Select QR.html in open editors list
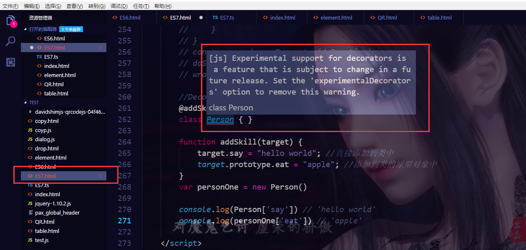This screenshot has width=526, height=250. click(x=63, y=84)
